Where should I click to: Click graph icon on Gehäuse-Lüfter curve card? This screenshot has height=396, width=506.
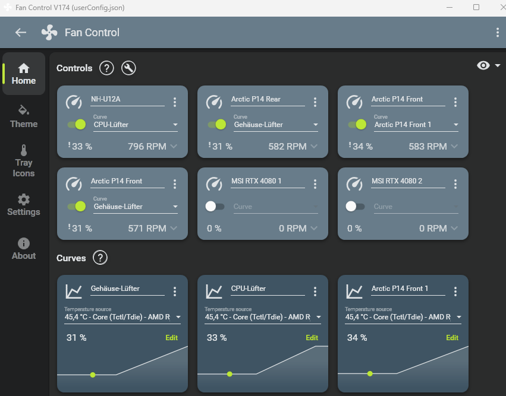click(x=74, y=292)
